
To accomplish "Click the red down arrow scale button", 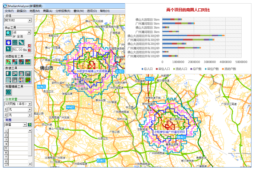I will click(x=29, y=50).
